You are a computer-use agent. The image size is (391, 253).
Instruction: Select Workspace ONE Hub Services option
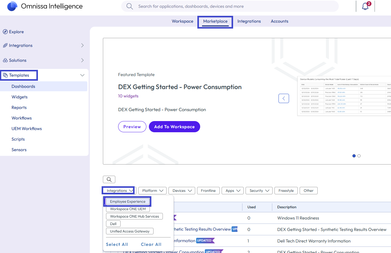coord(134,216)
